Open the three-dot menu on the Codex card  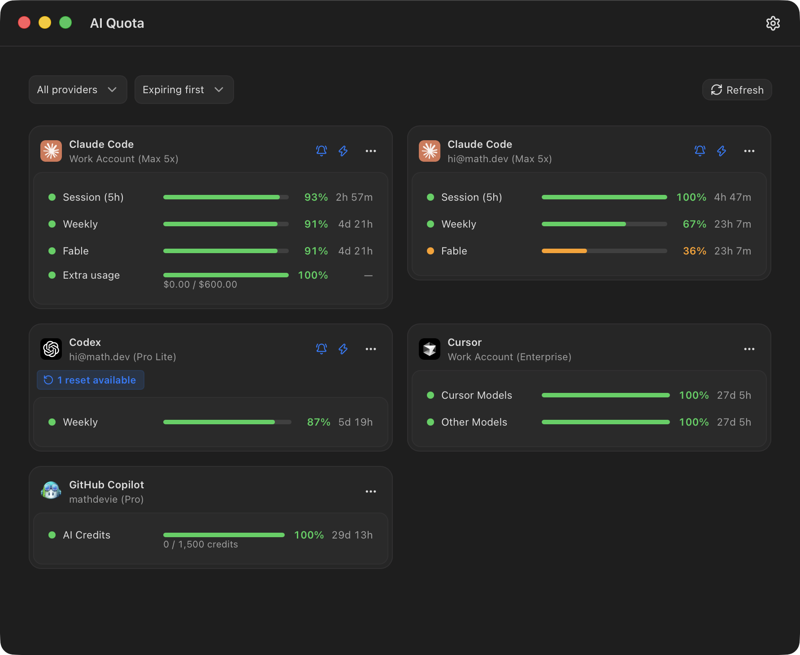tap(371, 349)
